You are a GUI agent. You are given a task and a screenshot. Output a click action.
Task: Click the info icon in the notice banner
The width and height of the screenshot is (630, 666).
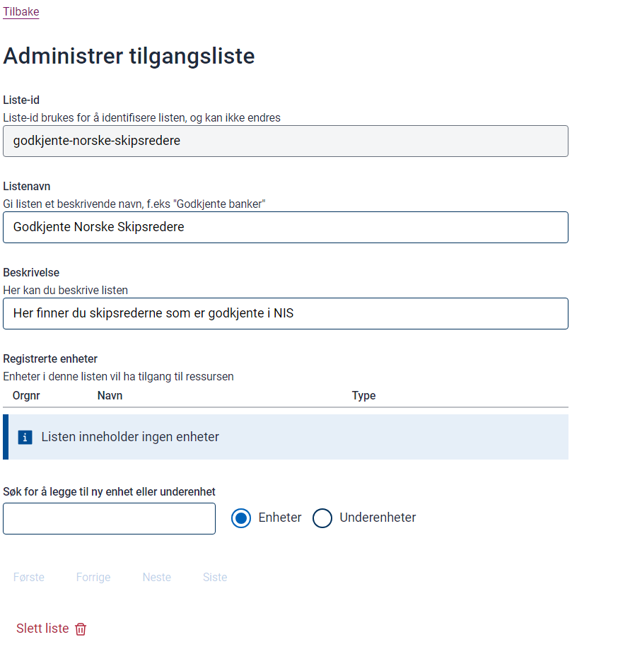point(25,437)
